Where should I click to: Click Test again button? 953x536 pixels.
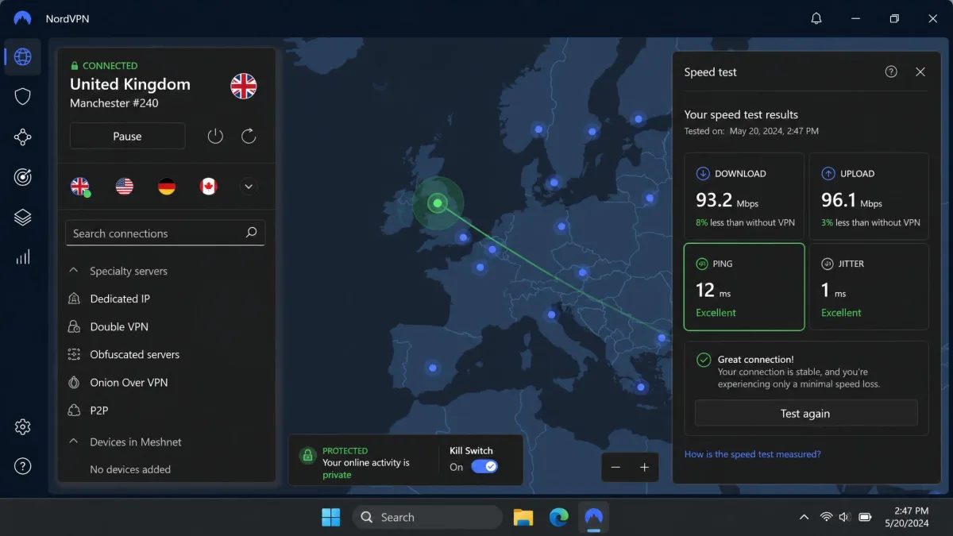point(805,413)
